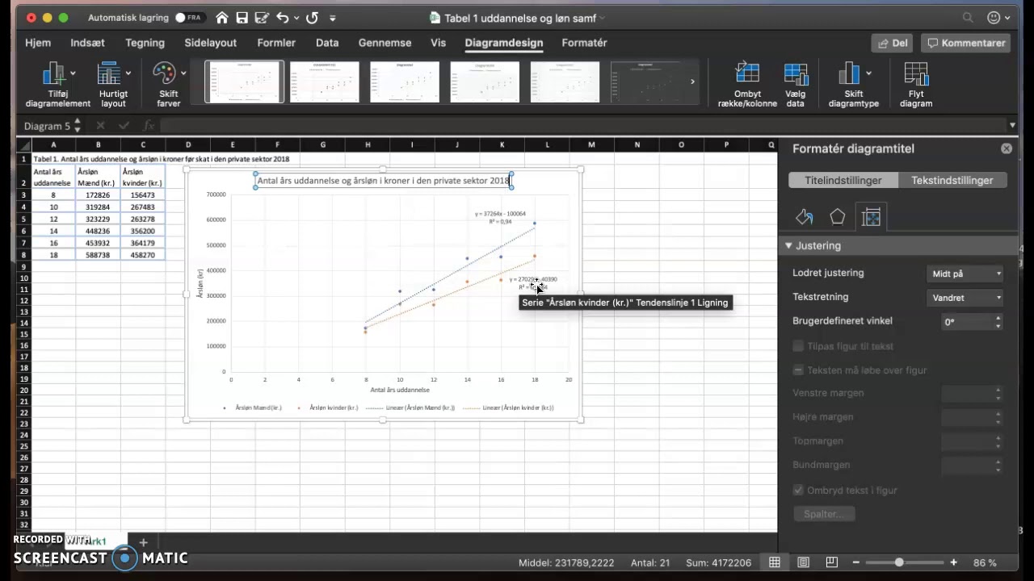Open the Sidelayout tab
Viewport: 1034px width, 581px height.
211,43
